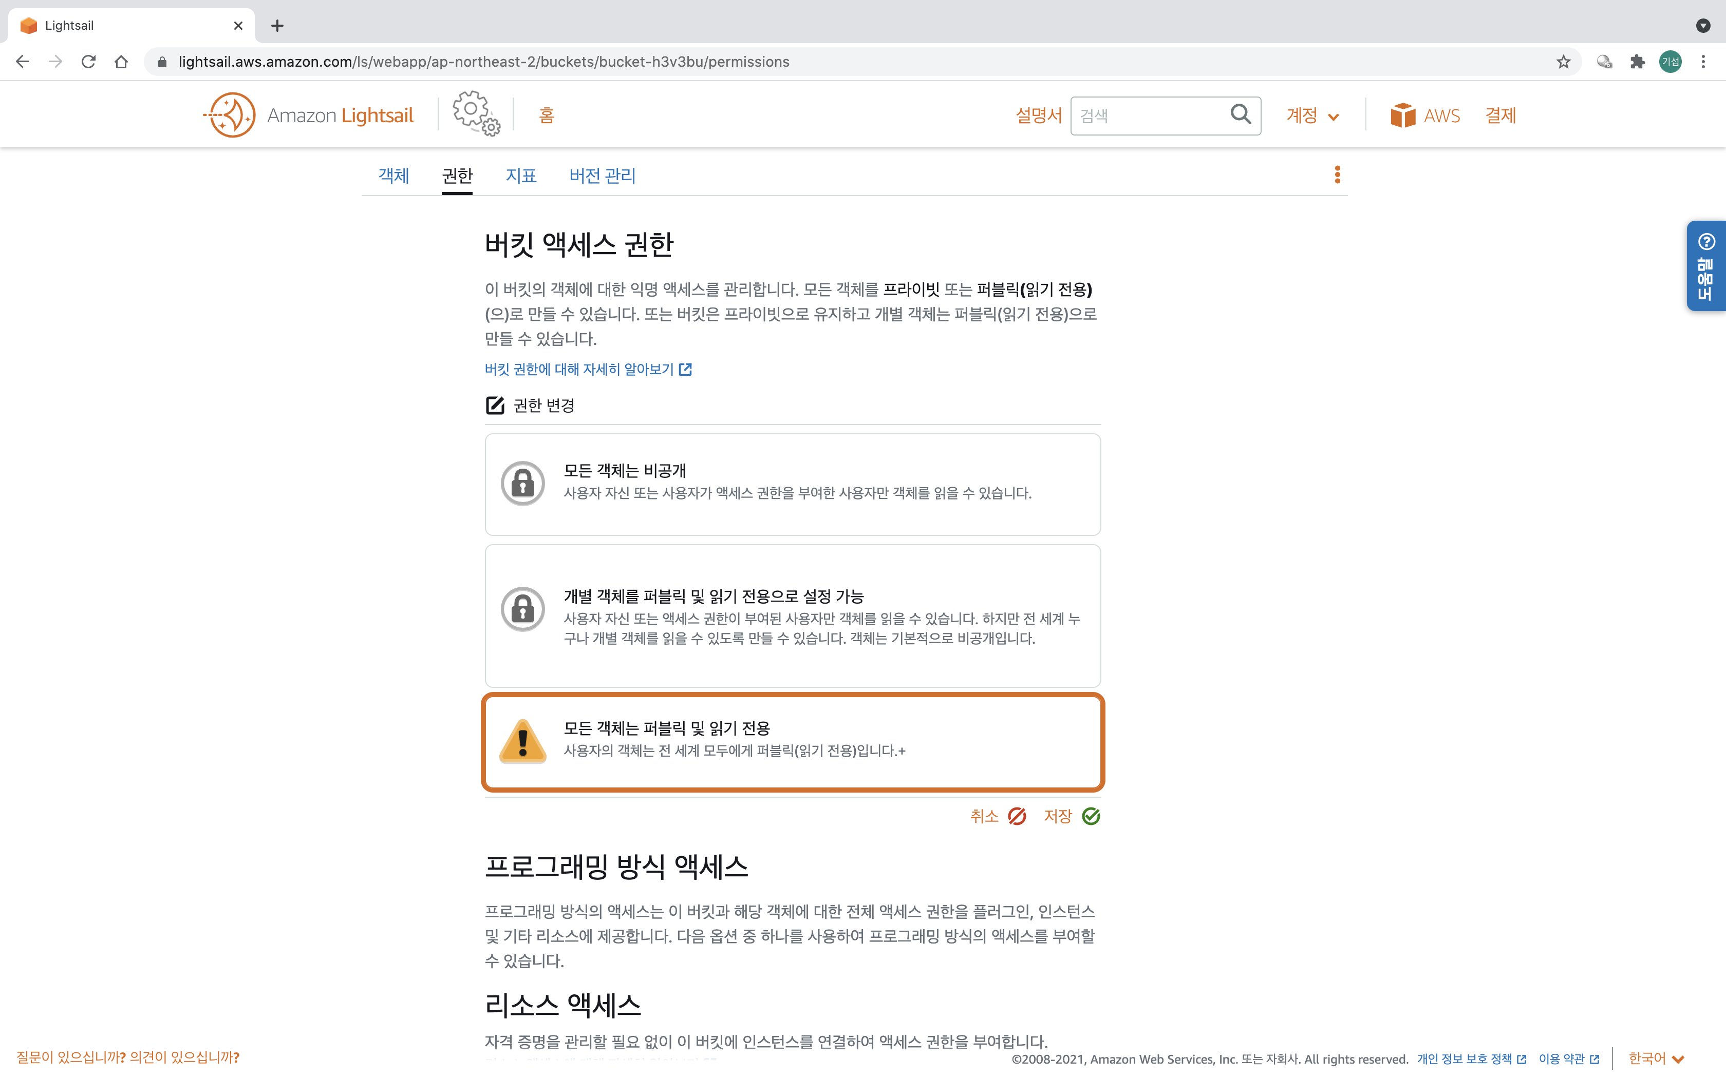The image size is (1726, 1078).
Task: Expand the 계정 dropdown menu
Action: (1312, 115)
